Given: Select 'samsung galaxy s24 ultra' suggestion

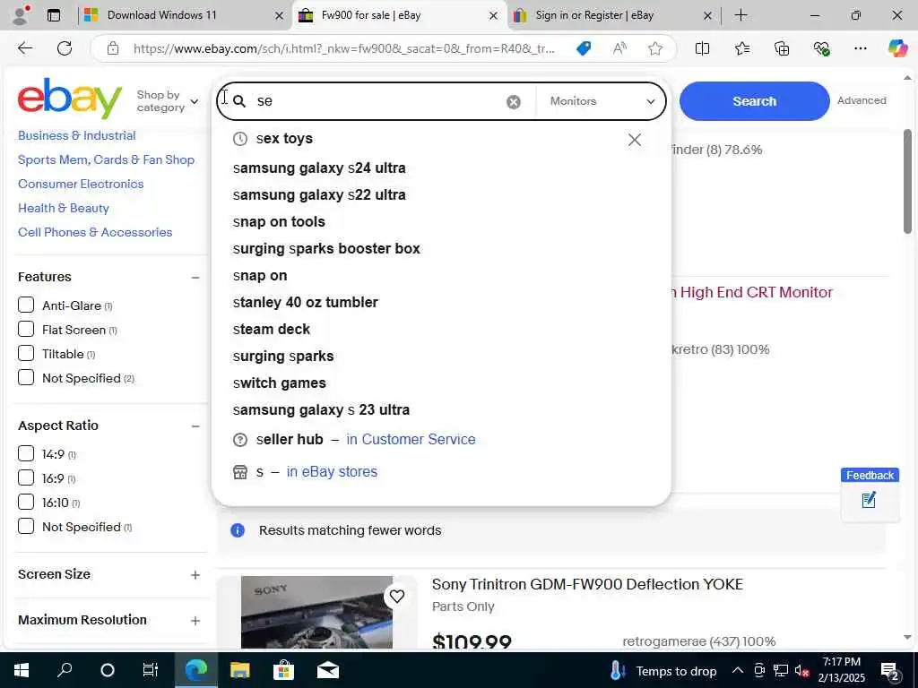Looking at the screenshot, I should coord(319,168).
